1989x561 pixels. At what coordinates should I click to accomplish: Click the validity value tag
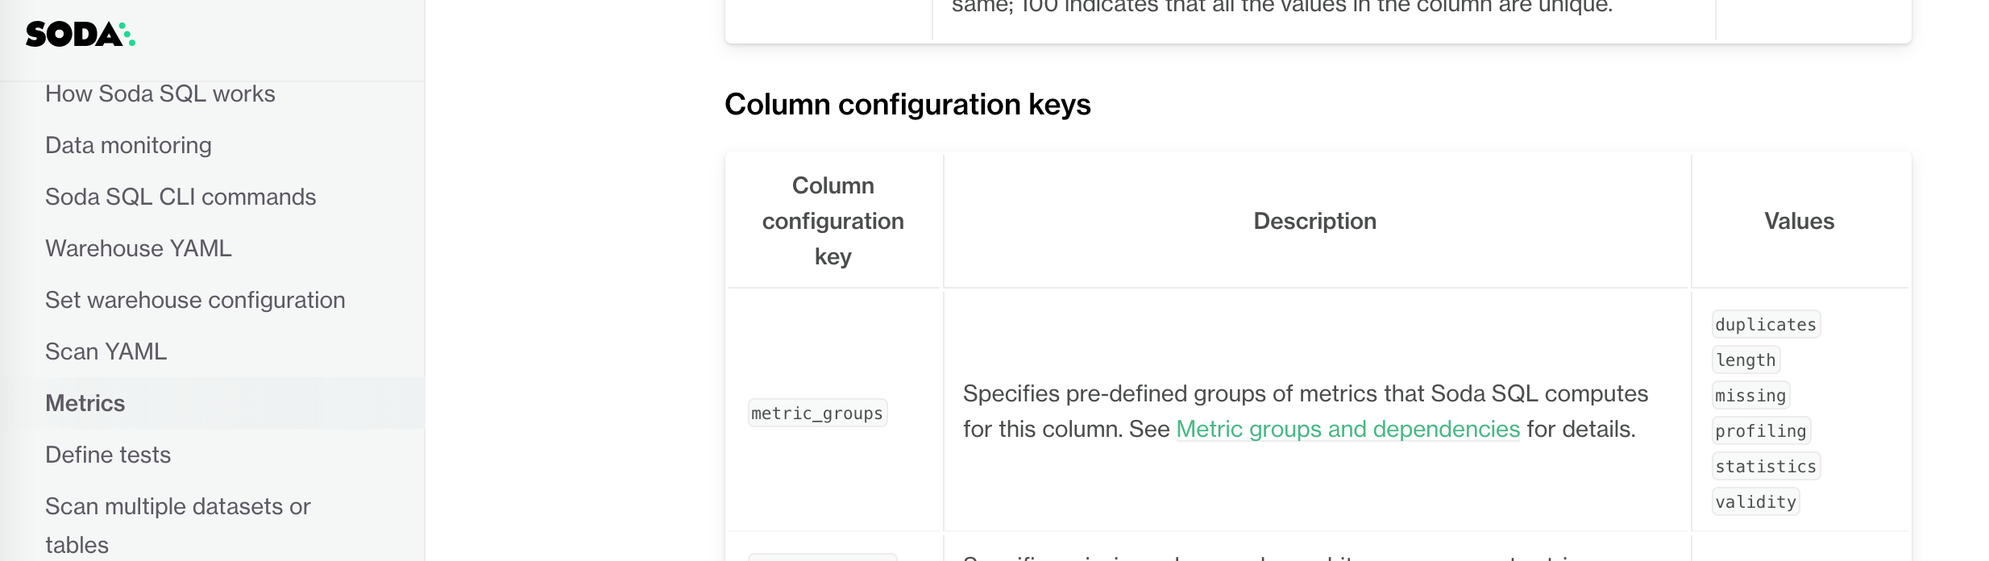1754,501
